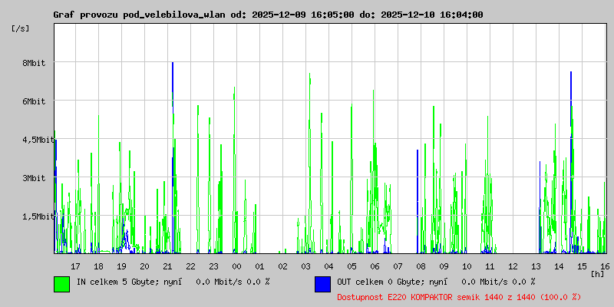This screenshot has width=614, height=307.
Task: Click the '23' hour label on x-axis
Action: coord(214,266)
